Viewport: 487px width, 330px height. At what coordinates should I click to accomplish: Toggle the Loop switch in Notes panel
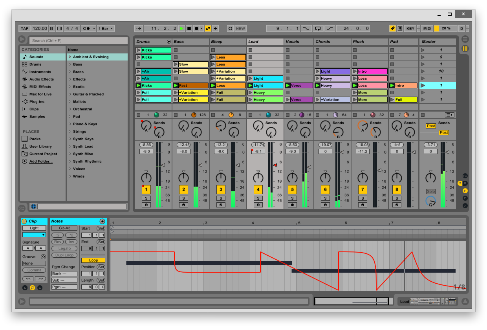(x=93, y=260)
